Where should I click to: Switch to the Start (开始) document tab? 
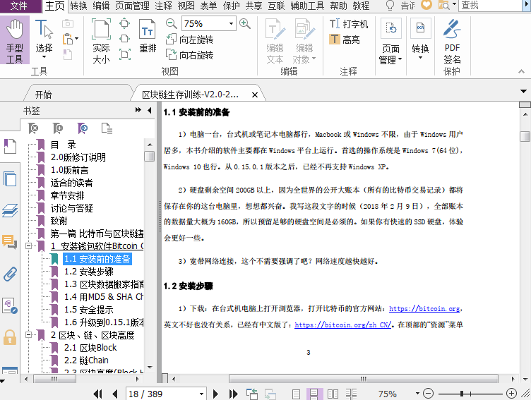44,95
